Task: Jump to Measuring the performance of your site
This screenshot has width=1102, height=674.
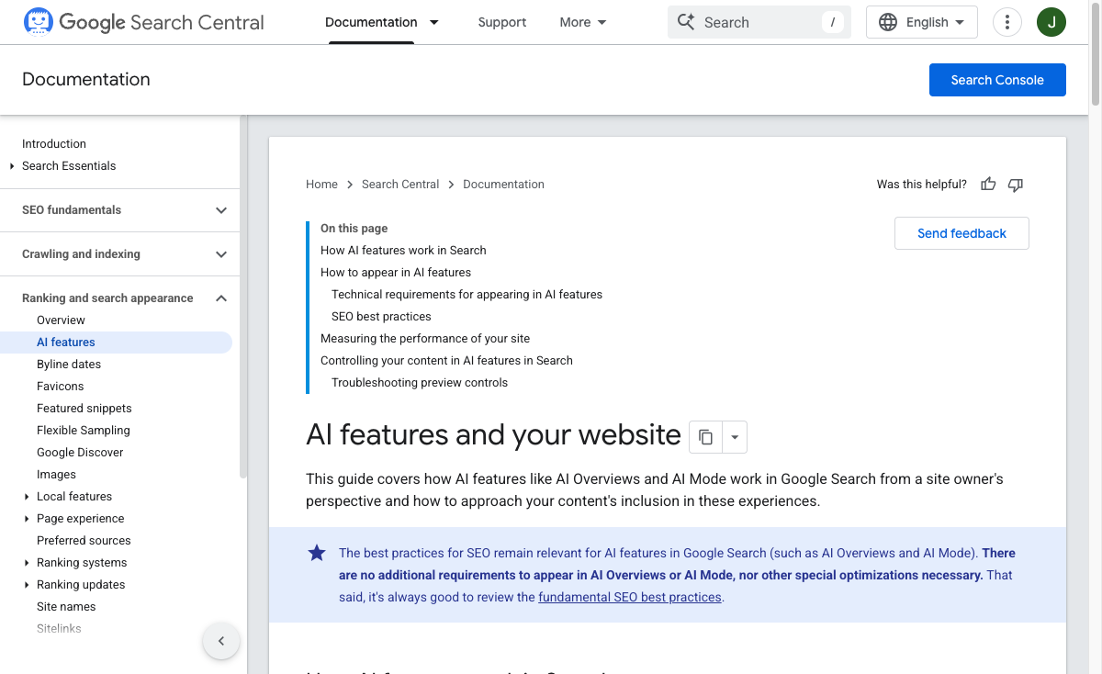Action: (425, 339)
